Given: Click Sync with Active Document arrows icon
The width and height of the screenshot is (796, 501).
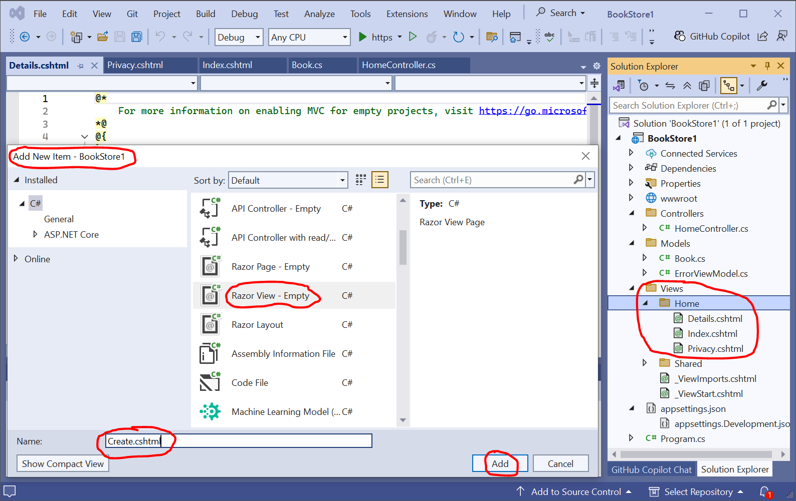Looking at the screenshot, I should pyautogui.click(x=670, y=86).
